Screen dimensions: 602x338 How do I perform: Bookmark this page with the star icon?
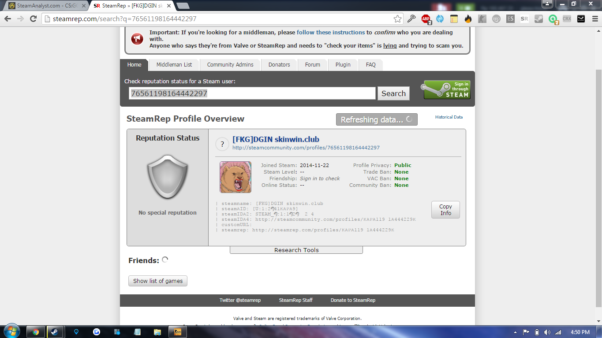coord(397,19)
